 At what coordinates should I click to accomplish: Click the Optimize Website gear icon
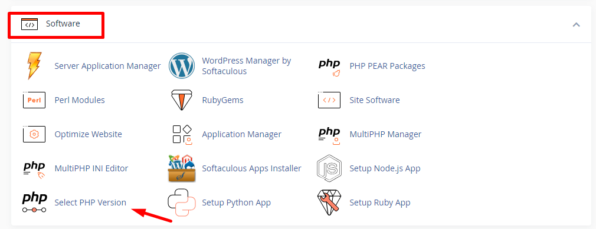[x=34, y=134]
